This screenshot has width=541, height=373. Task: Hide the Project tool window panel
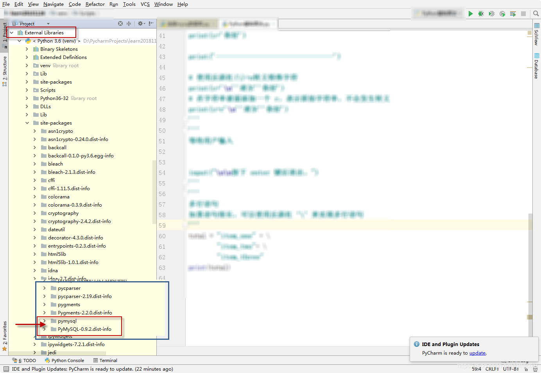coord(151,23)
